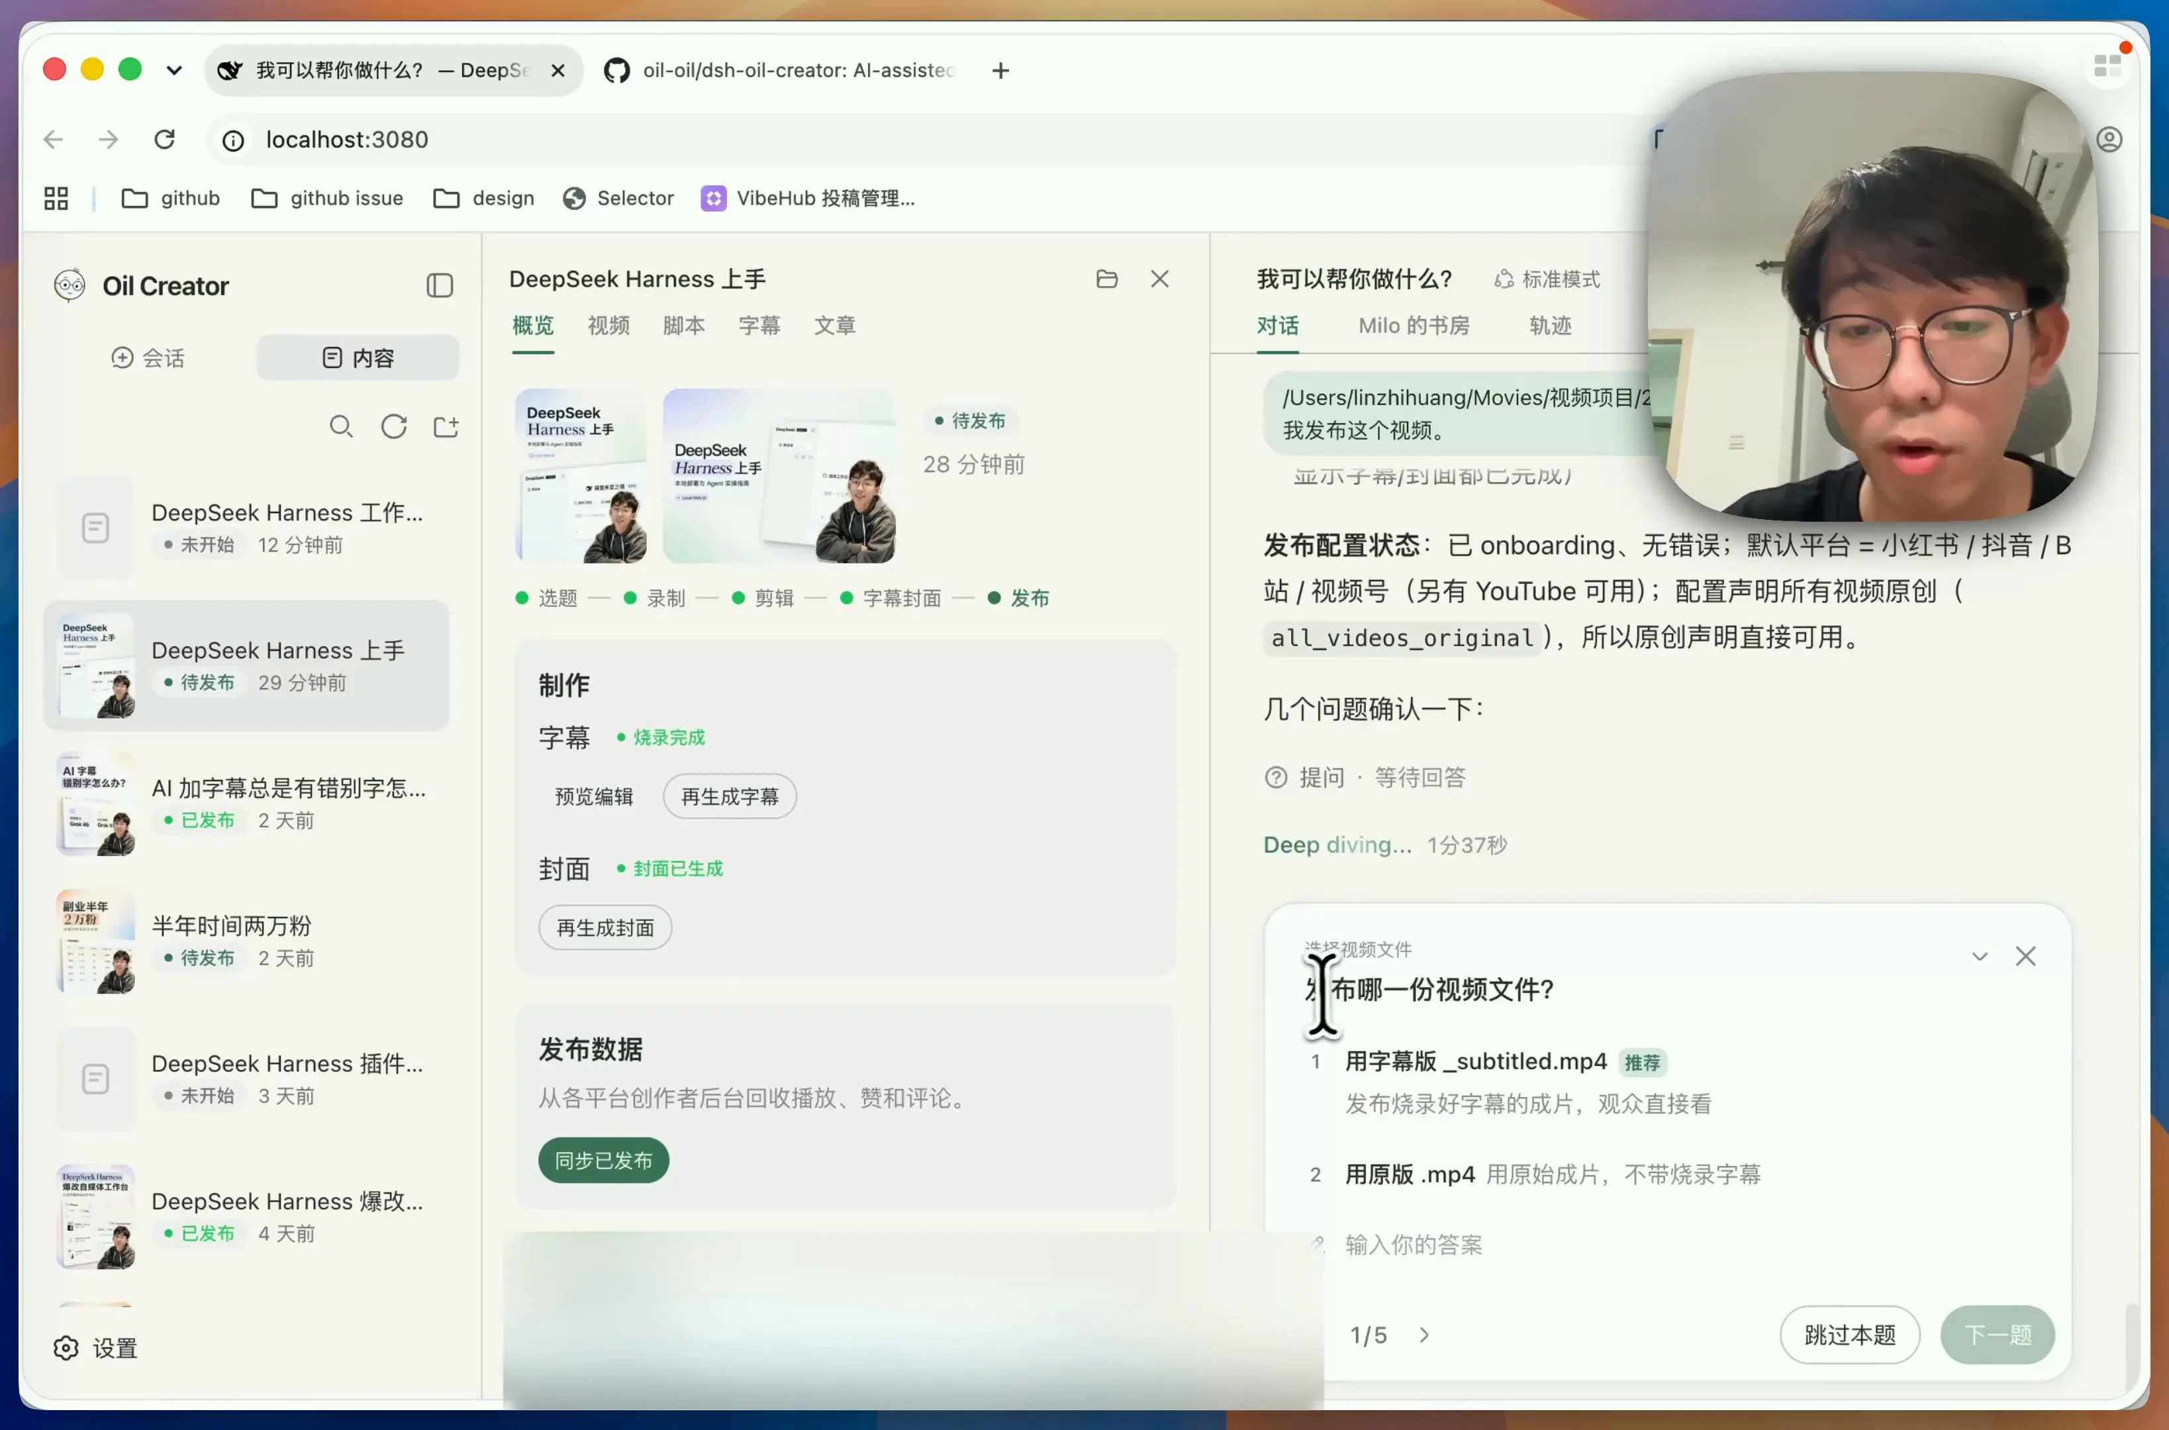2169x1430 pixels.
Task: Open browser profile avatar icon
Action: coord(2109,140)
